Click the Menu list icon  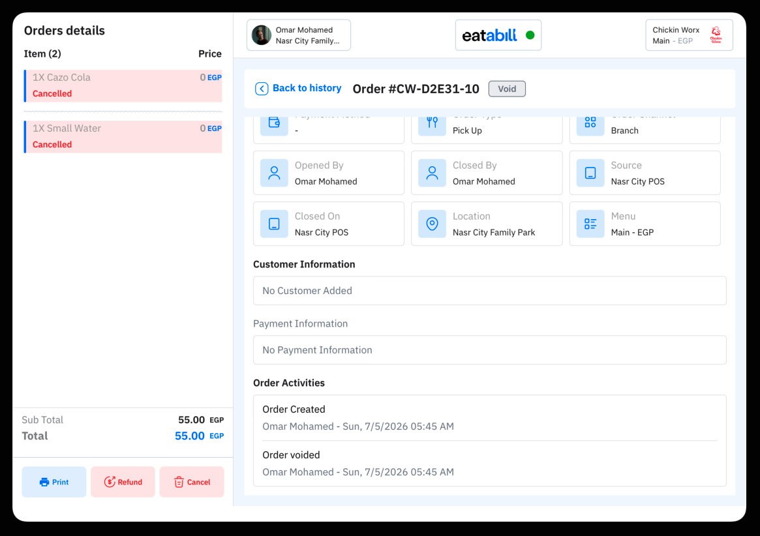click(x=590, y=224)
